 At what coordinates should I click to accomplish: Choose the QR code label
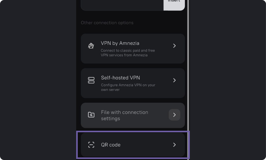pyautogui.click(x=111, y=145)
